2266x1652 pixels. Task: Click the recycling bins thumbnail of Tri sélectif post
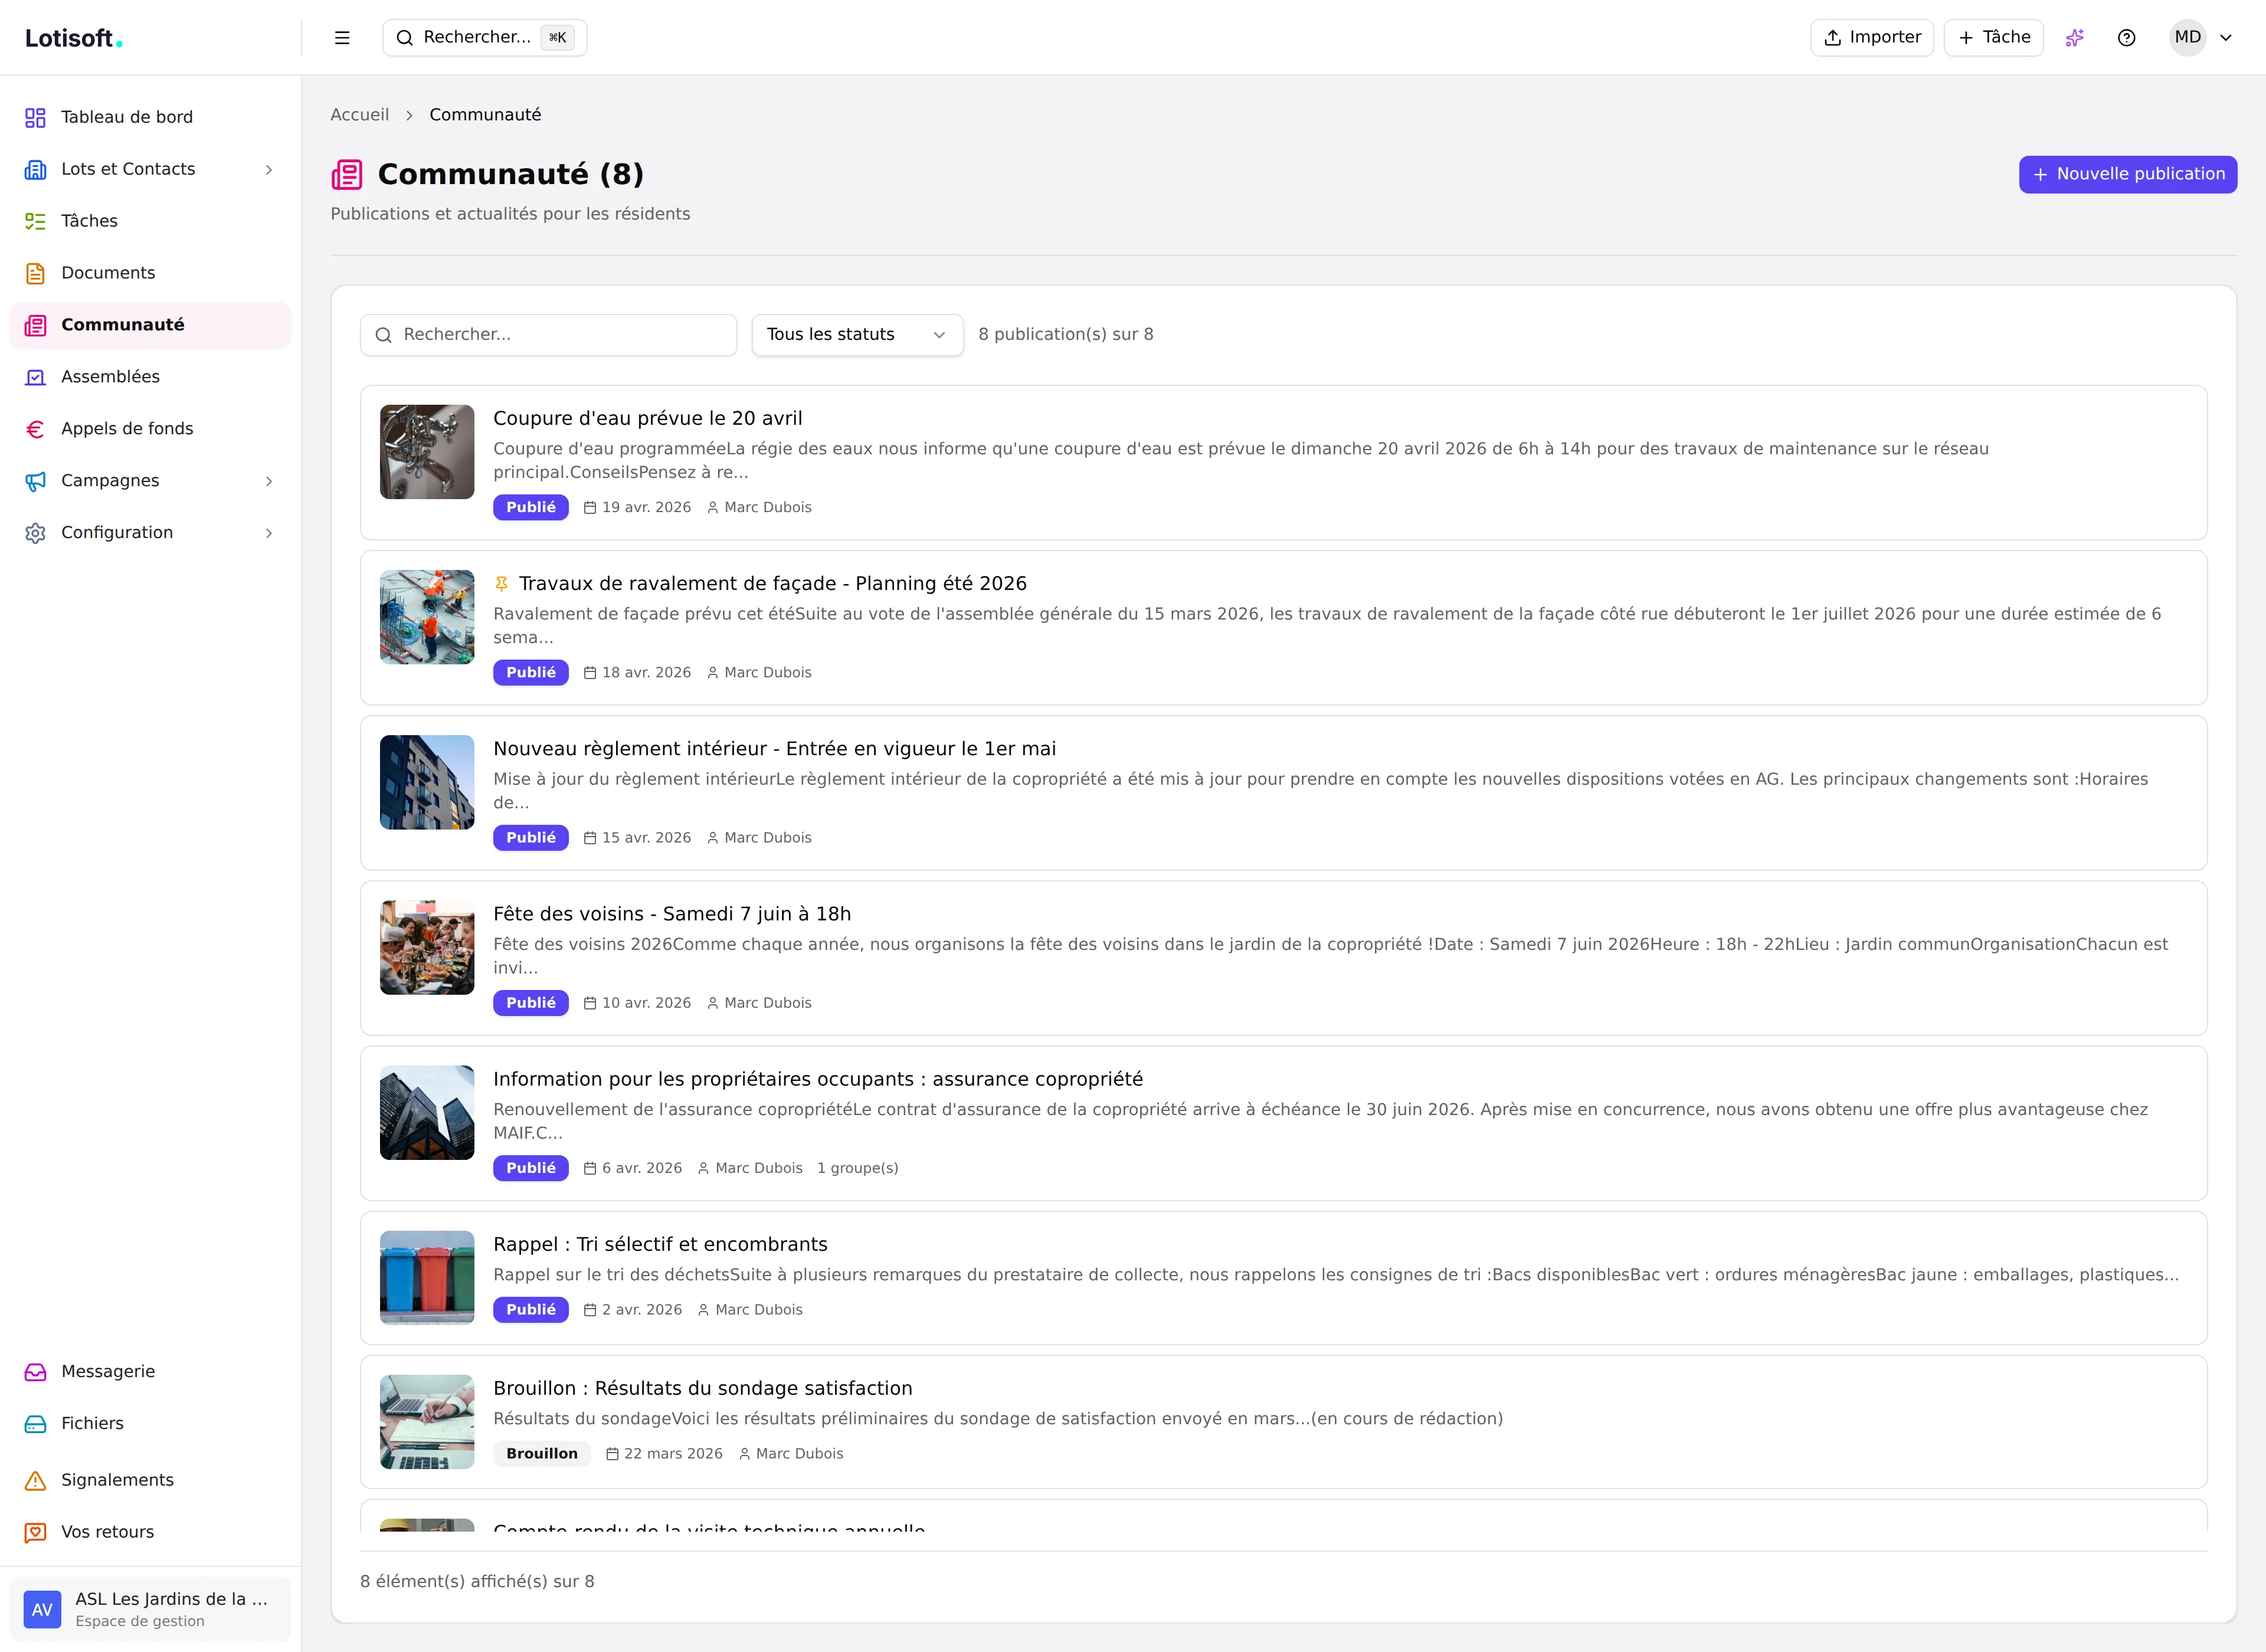(x=427, y=1278)
